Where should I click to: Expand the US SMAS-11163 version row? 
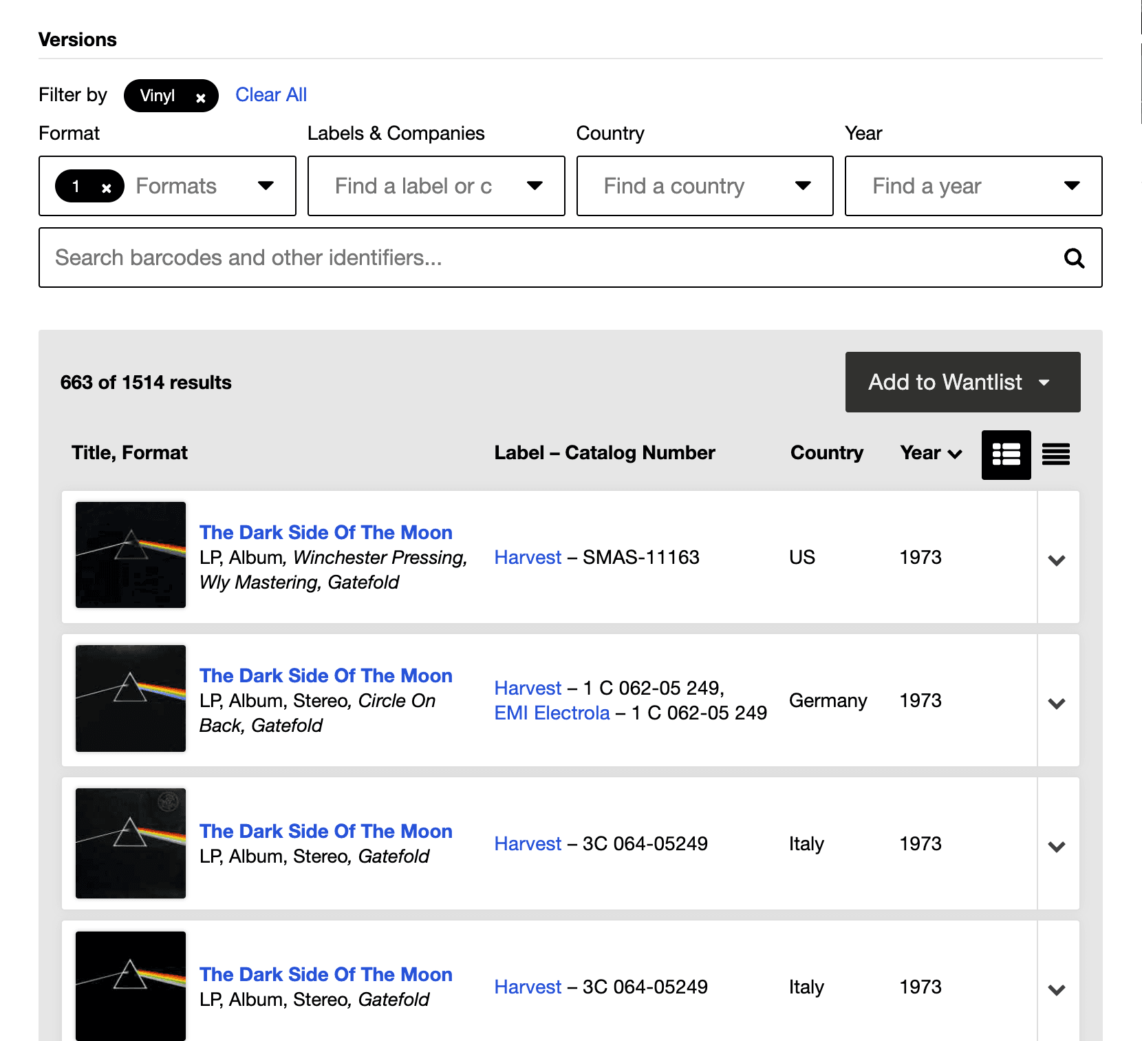pos(1057,560)
